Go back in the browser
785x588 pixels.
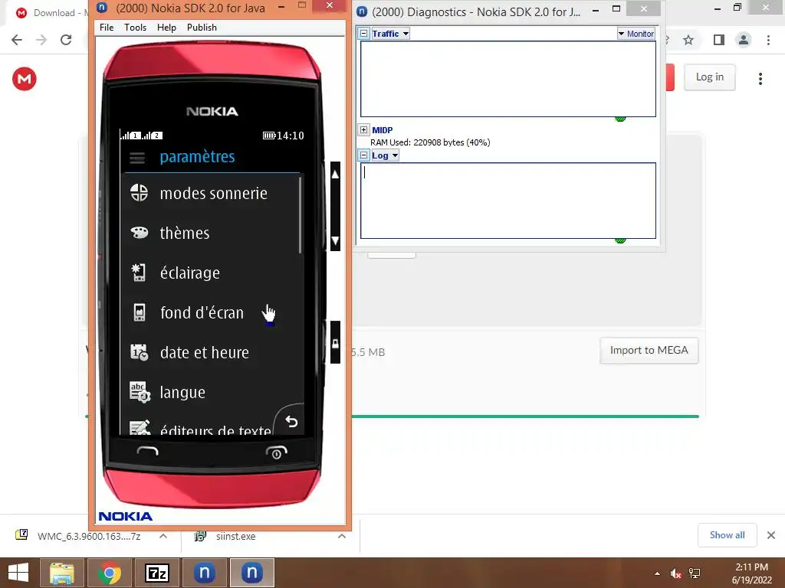pyautogui.click(x=17, y=40)
